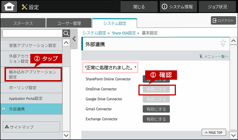This screenshot has width=238, height=140.
Task: Select システム設定 tab
Action: (115, 23)
